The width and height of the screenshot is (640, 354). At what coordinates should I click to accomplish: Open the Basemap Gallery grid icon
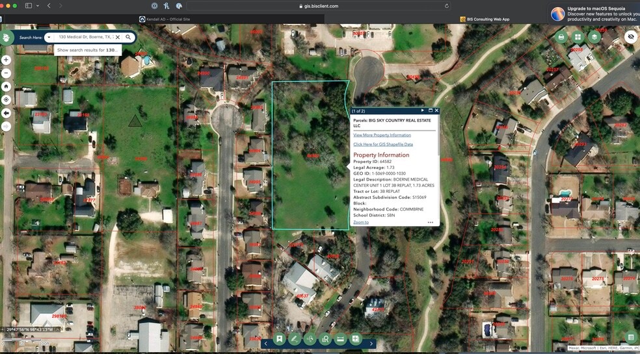tap(578, 37)
